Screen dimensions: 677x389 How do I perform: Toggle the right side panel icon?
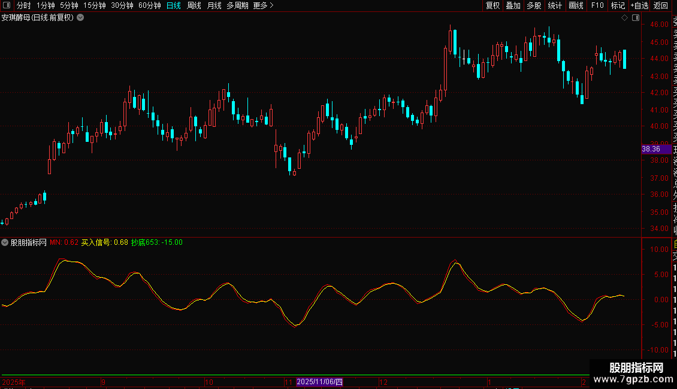[x=635, y=17]
